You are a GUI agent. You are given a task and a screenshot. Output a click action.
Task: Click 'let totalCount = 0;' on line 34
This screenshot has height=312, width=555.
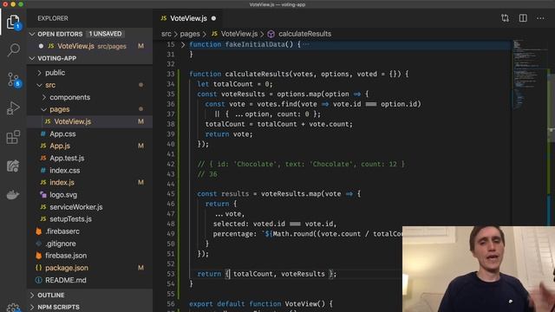tap(235, 84)
